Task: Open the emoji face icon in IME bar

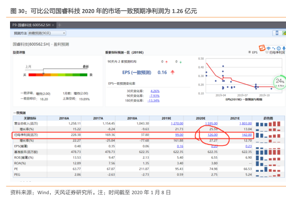Action: pyautogui.click(x=278, y=48)
